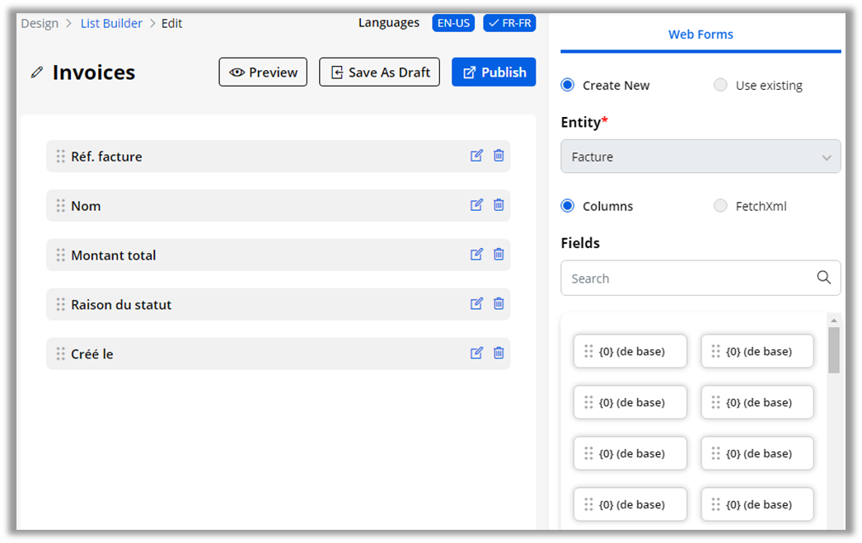Open the Entity dropdown showing Facture
This screenshot has width=862, height=543.
click(700, 157)
